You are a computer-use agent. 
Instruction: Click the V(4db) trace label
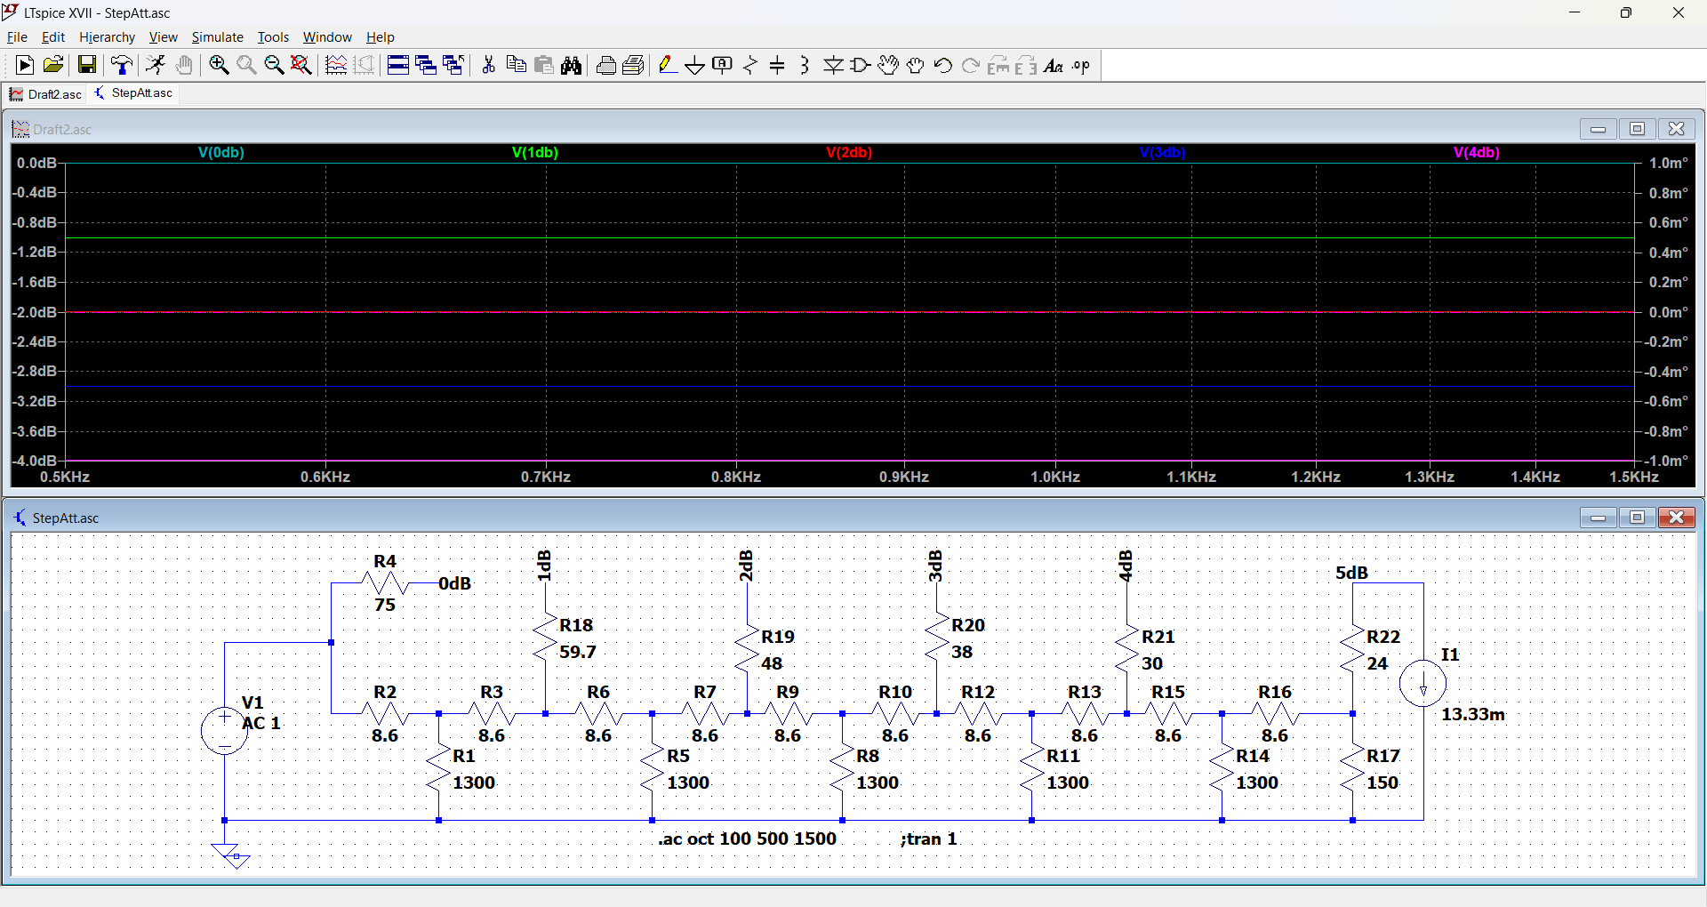tap(1477, 153)
